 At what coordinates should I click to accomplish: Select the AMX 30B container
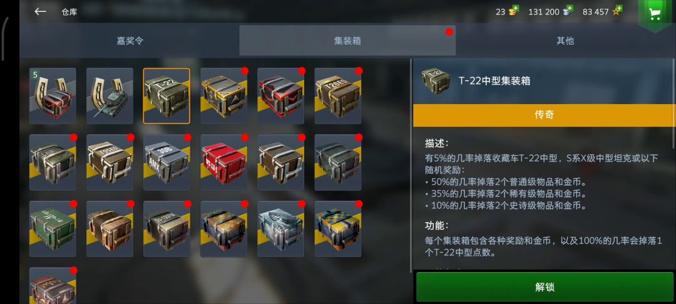click(166, 163)
